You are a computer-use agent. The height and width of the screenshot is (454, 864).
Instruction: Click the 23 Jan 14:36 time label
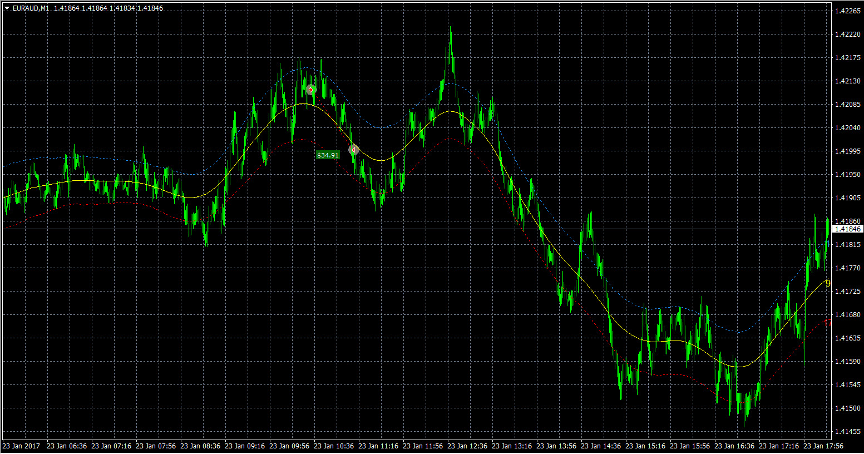[x=601, y=446]
